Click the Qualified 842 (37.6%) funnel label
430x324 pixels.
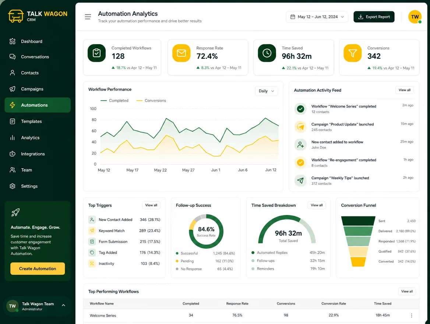tap(397, 251)
